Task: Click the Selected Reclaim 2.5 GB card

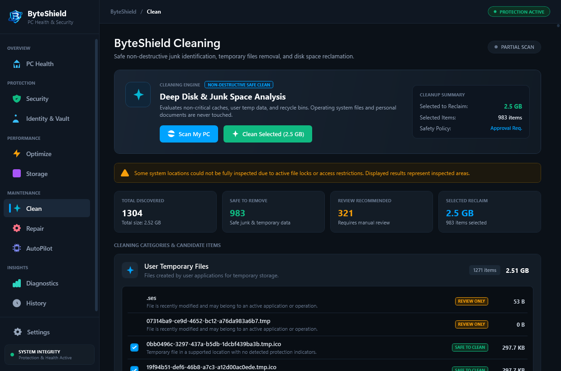Action: pyautogui.click(x=490, y=212)
